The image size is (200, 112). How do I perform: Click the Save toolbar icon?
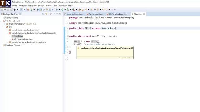8,10
